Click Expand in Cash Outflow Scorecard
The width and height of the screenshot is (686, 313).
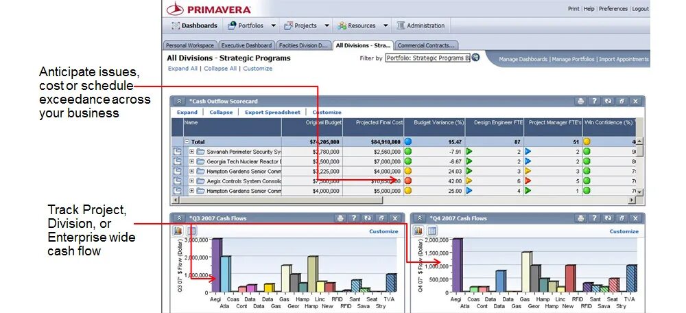tap(187, 113)
